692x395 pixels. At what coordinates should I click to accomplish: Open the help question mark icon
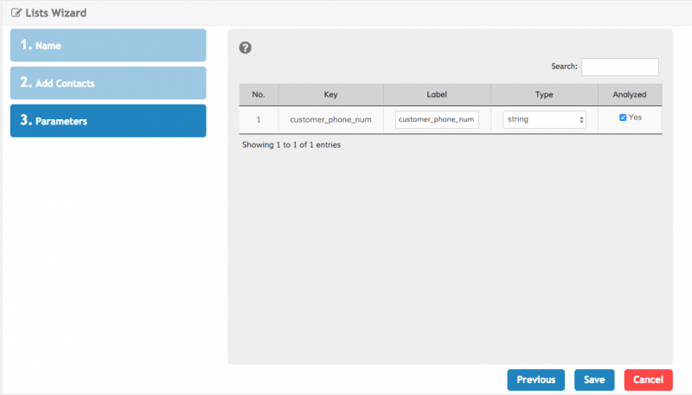245,48
